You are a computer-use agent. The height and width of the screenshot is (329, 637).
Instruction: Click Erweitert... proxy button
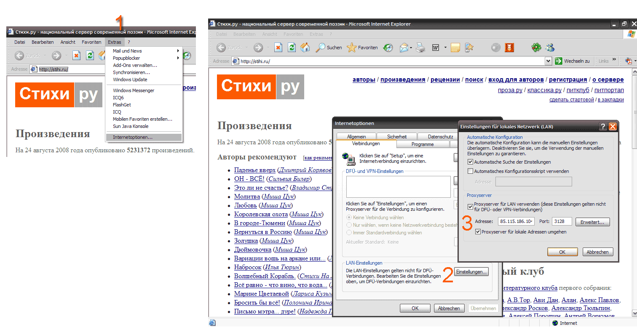(592, 222)
